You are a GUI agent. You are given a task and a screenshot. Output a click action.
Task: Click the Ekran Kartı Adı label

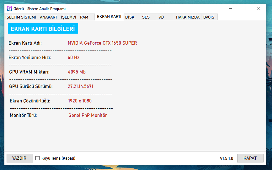tap(25, 43)
